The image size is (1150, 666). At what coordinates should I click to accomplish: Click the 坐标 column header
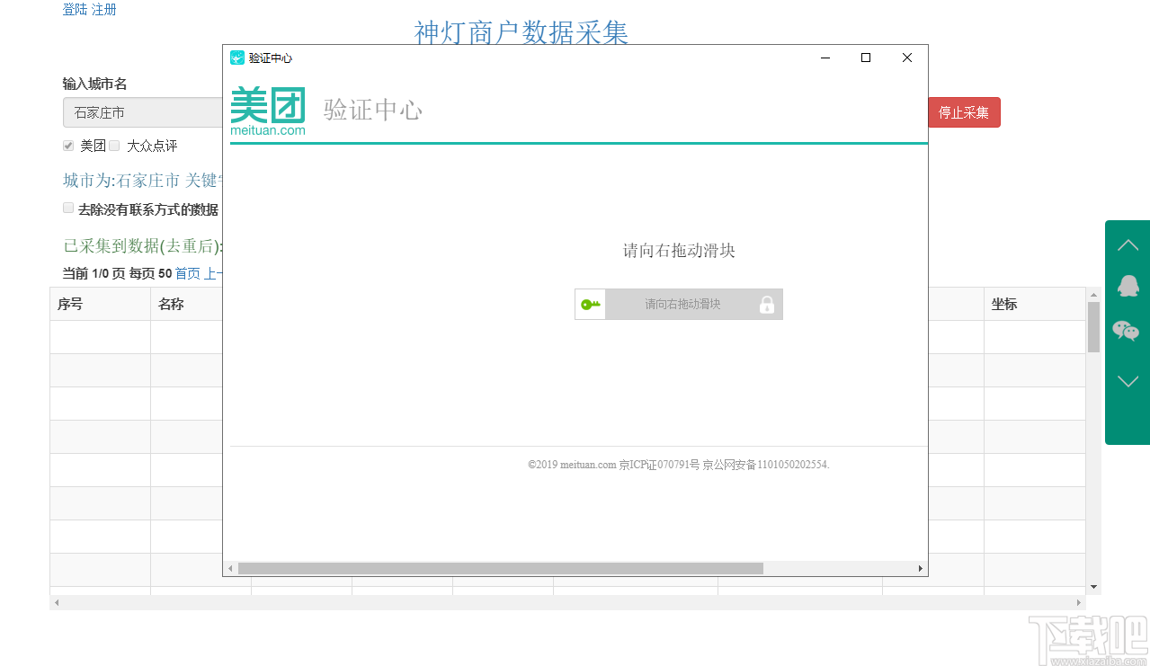(1035, 304)
